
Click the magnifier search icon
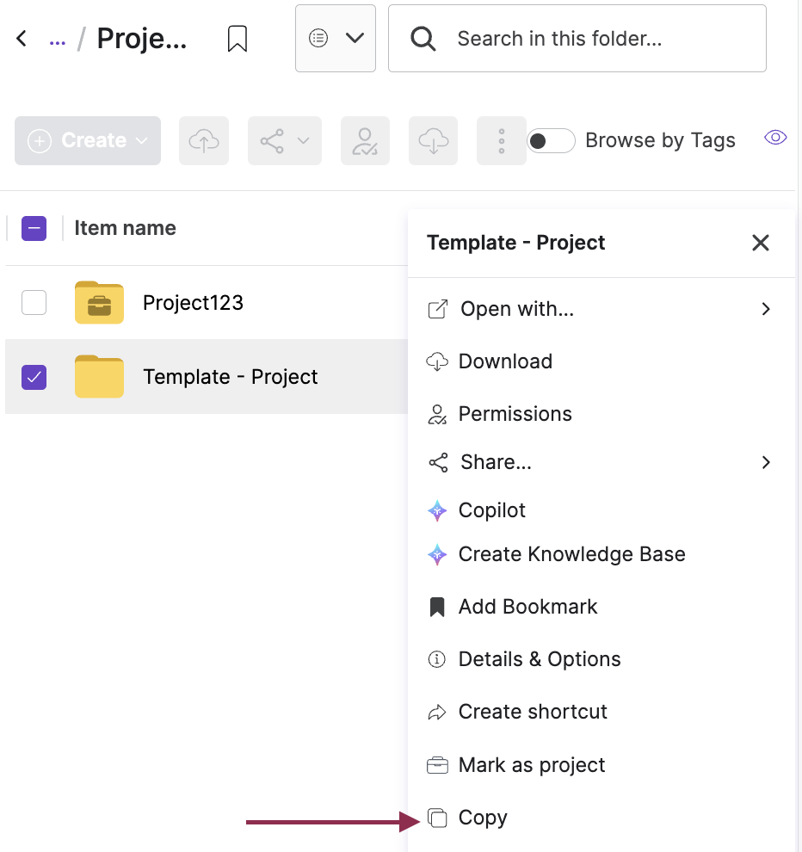[x=423, y=39]
